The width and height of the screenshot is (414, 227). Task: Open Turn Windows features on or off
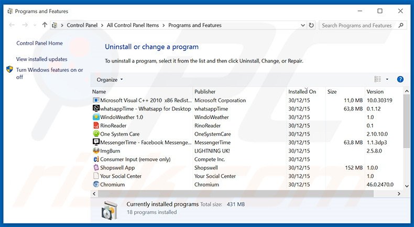tap(49, 73)
